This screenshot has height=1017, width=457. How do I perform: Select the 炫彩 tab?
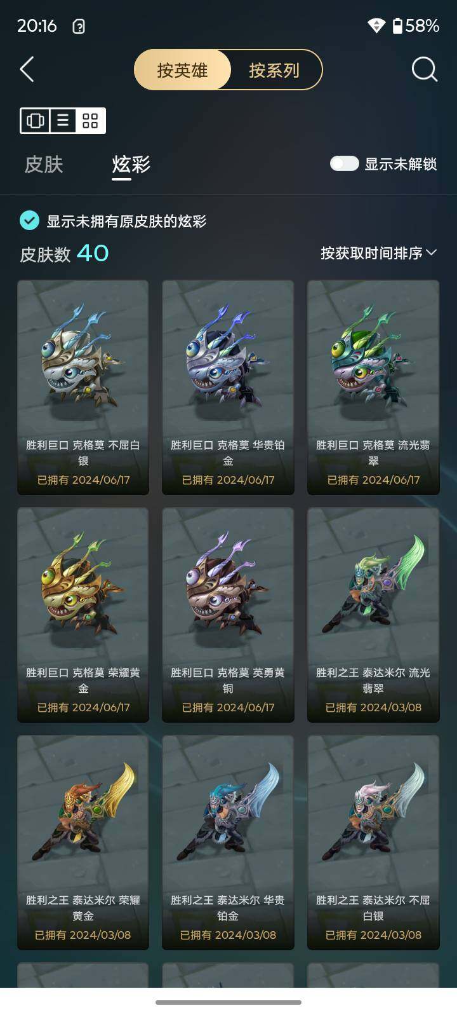131,165
